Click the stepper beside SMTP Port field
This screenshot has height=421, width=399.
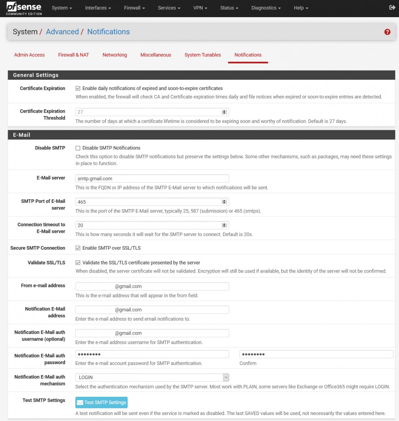click(x=224, y=201)
